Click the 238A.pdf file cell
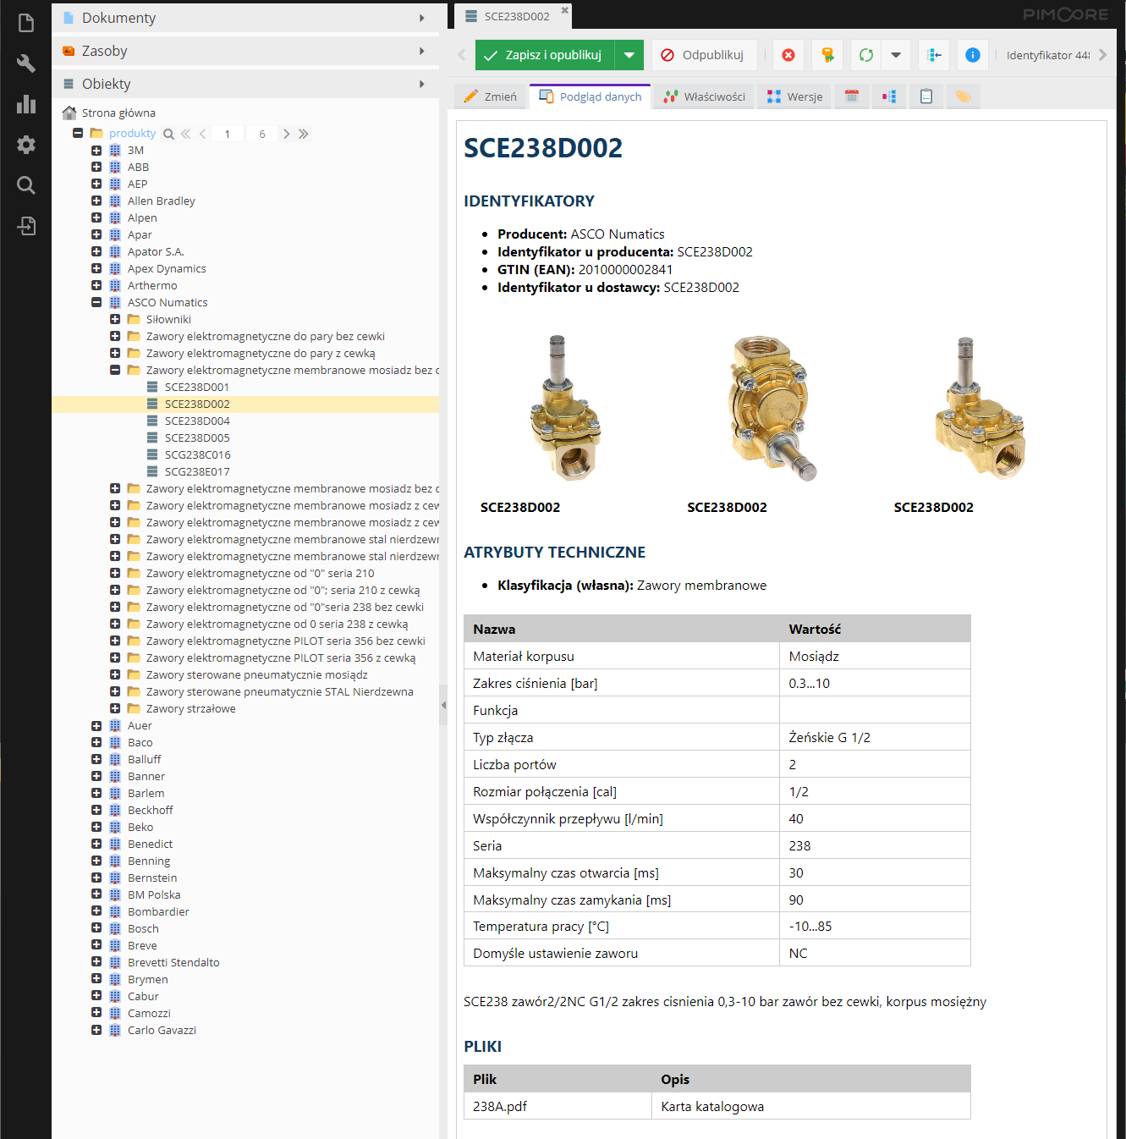This screenshot has width=1126, height=1139. pyautogui.click(x=558, y=1106)
